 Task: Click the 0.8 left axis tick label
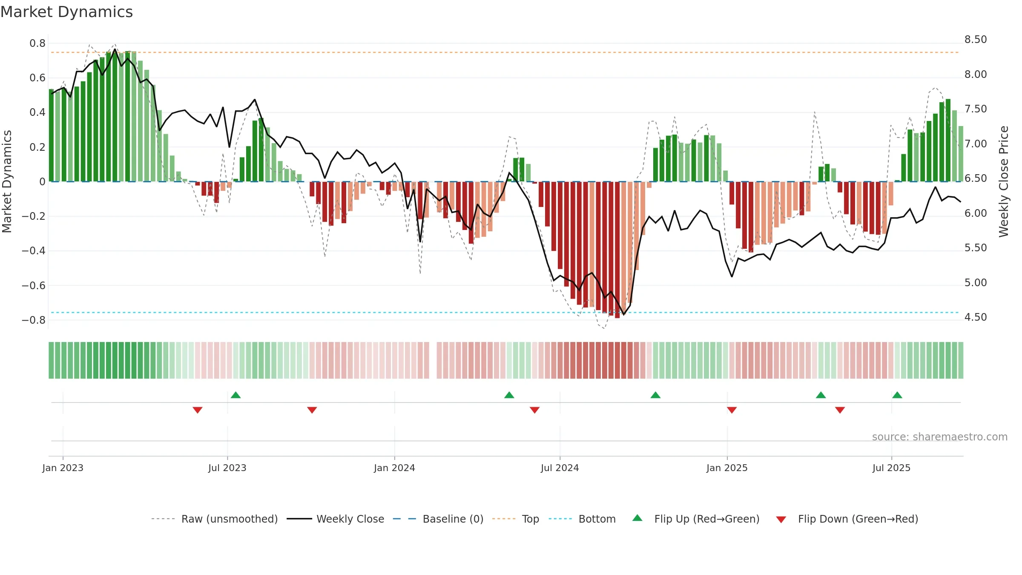click(37, 43)
